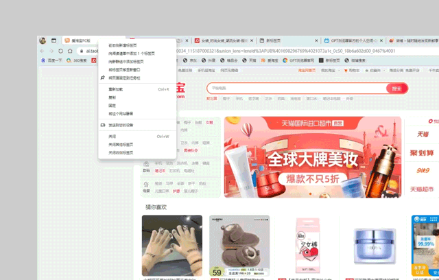Open the 手机逛淘宝 link
The height and width of the screenshot is (280, 439).
(x=206, y=71)
